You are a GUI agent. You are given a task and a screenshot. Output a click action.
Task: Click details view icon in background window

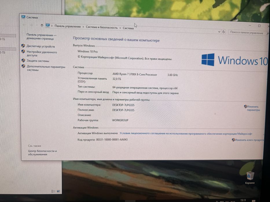coord(53,191)
